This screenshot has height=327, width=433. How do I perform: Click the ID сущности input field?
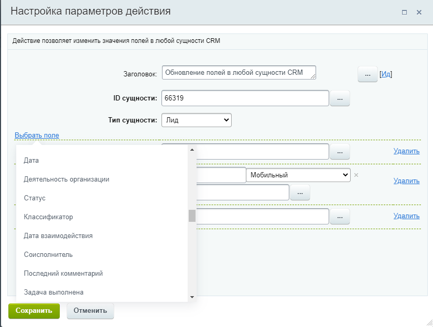coord(245,98)
